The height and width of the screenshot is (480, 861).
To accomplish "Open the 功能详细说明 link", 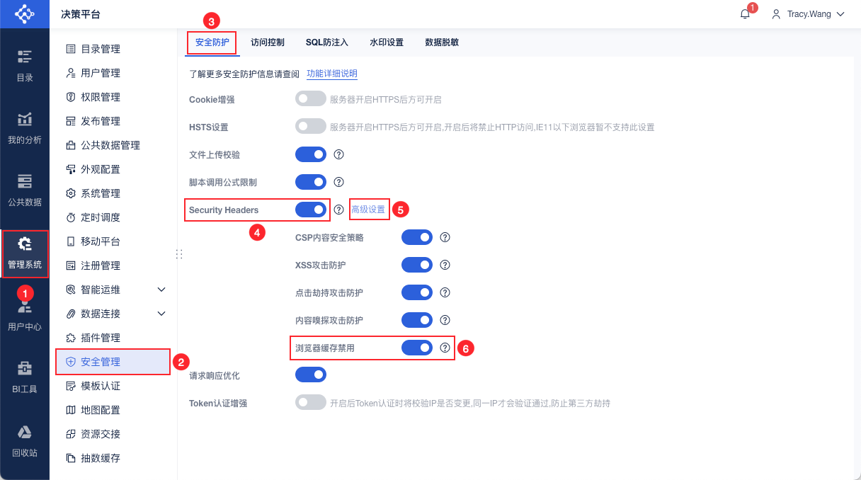I will tap(331, 74).
